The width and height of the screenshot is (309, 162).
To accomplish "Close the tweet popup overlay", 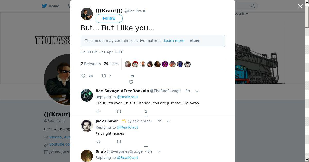I will pos(300,6).
